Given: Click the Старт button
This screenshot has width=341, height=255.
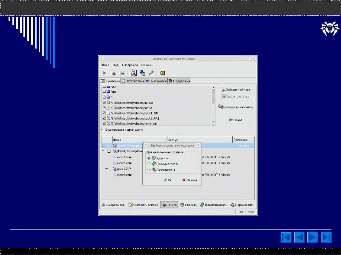Looking at the screenshot, I should [236, 120].
